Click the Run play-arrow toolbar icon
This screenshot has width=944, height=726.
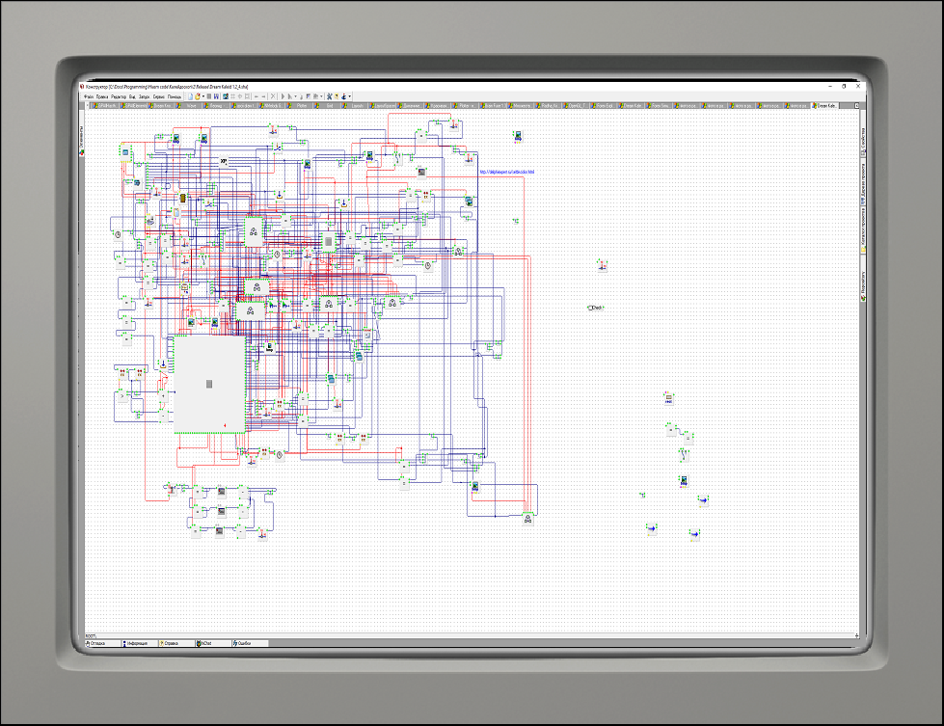tap(283, 96)
